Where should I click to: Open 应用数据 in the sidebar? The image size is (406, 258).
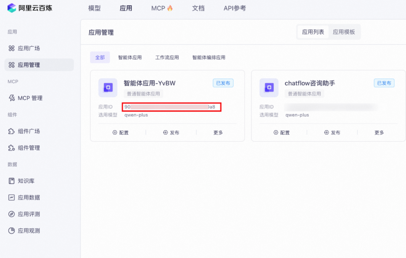tap(29, 198)
